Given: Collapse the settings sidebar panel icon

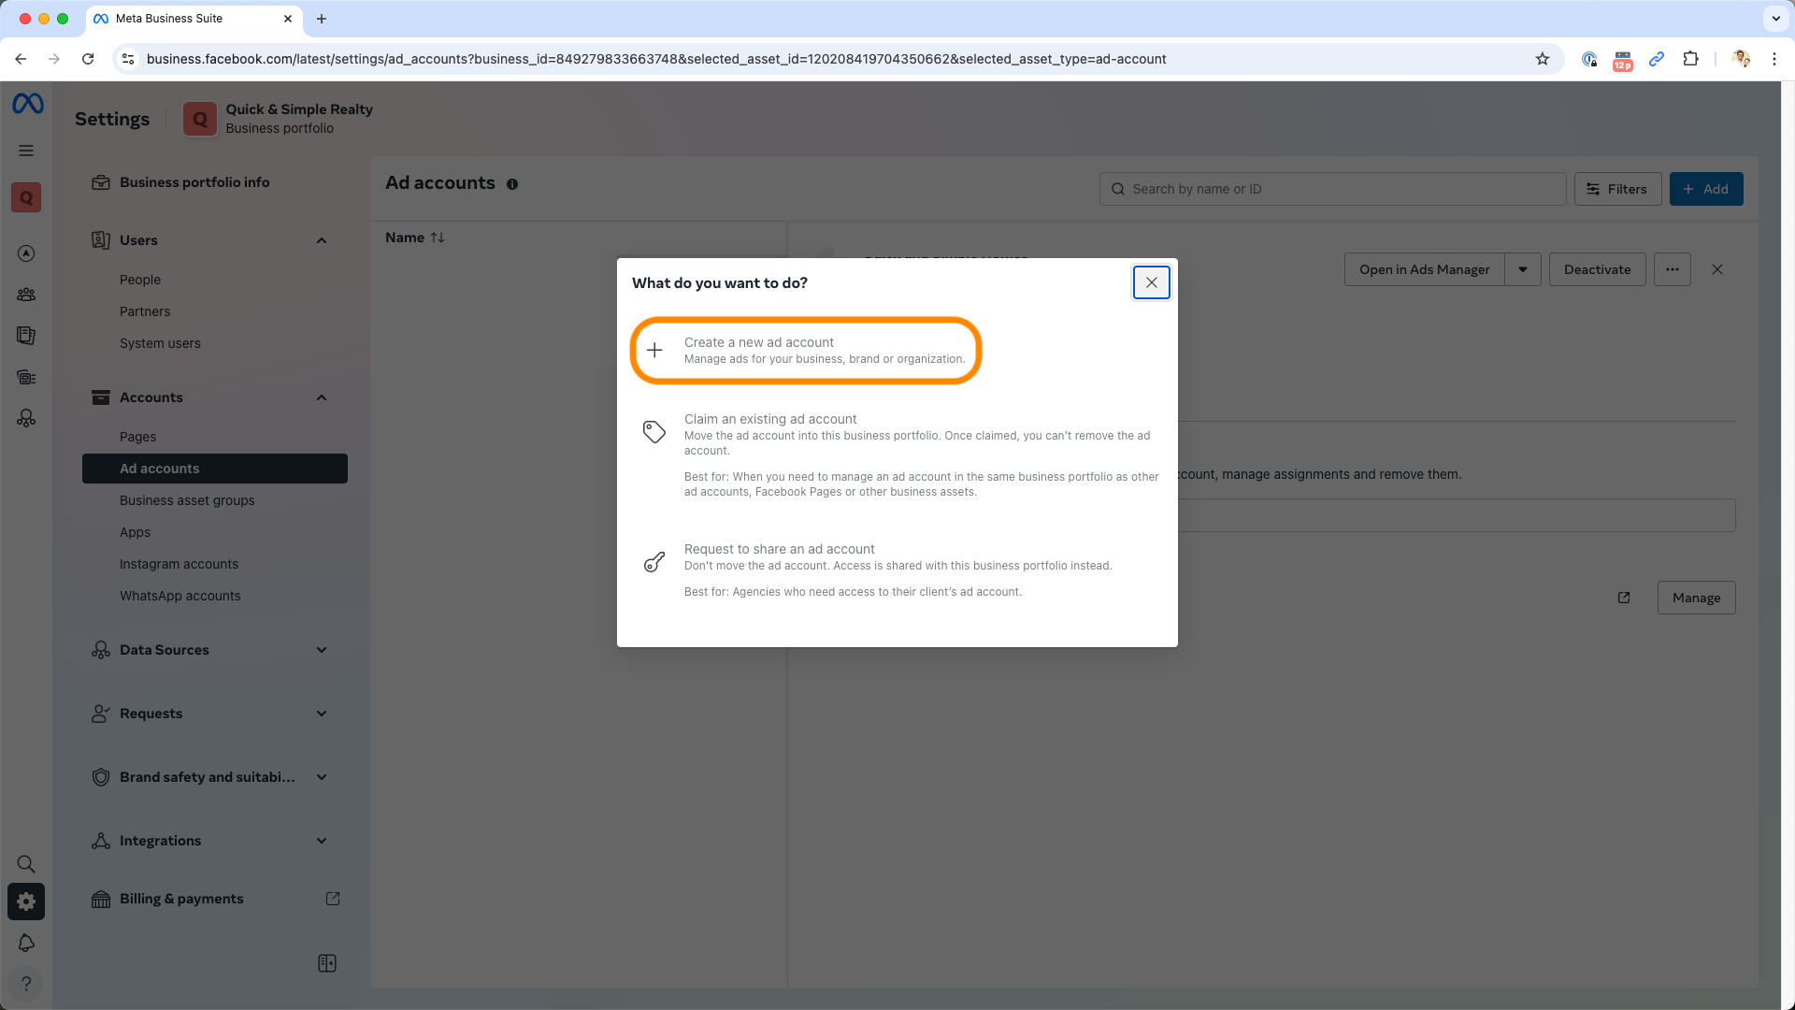Looking at the screenshot, I should (x=327, y=963).
